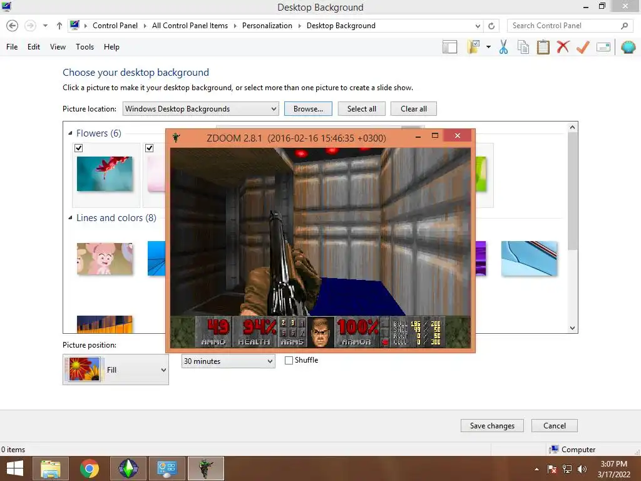
Task: Click the Save changes button
Action: [492, 426]
